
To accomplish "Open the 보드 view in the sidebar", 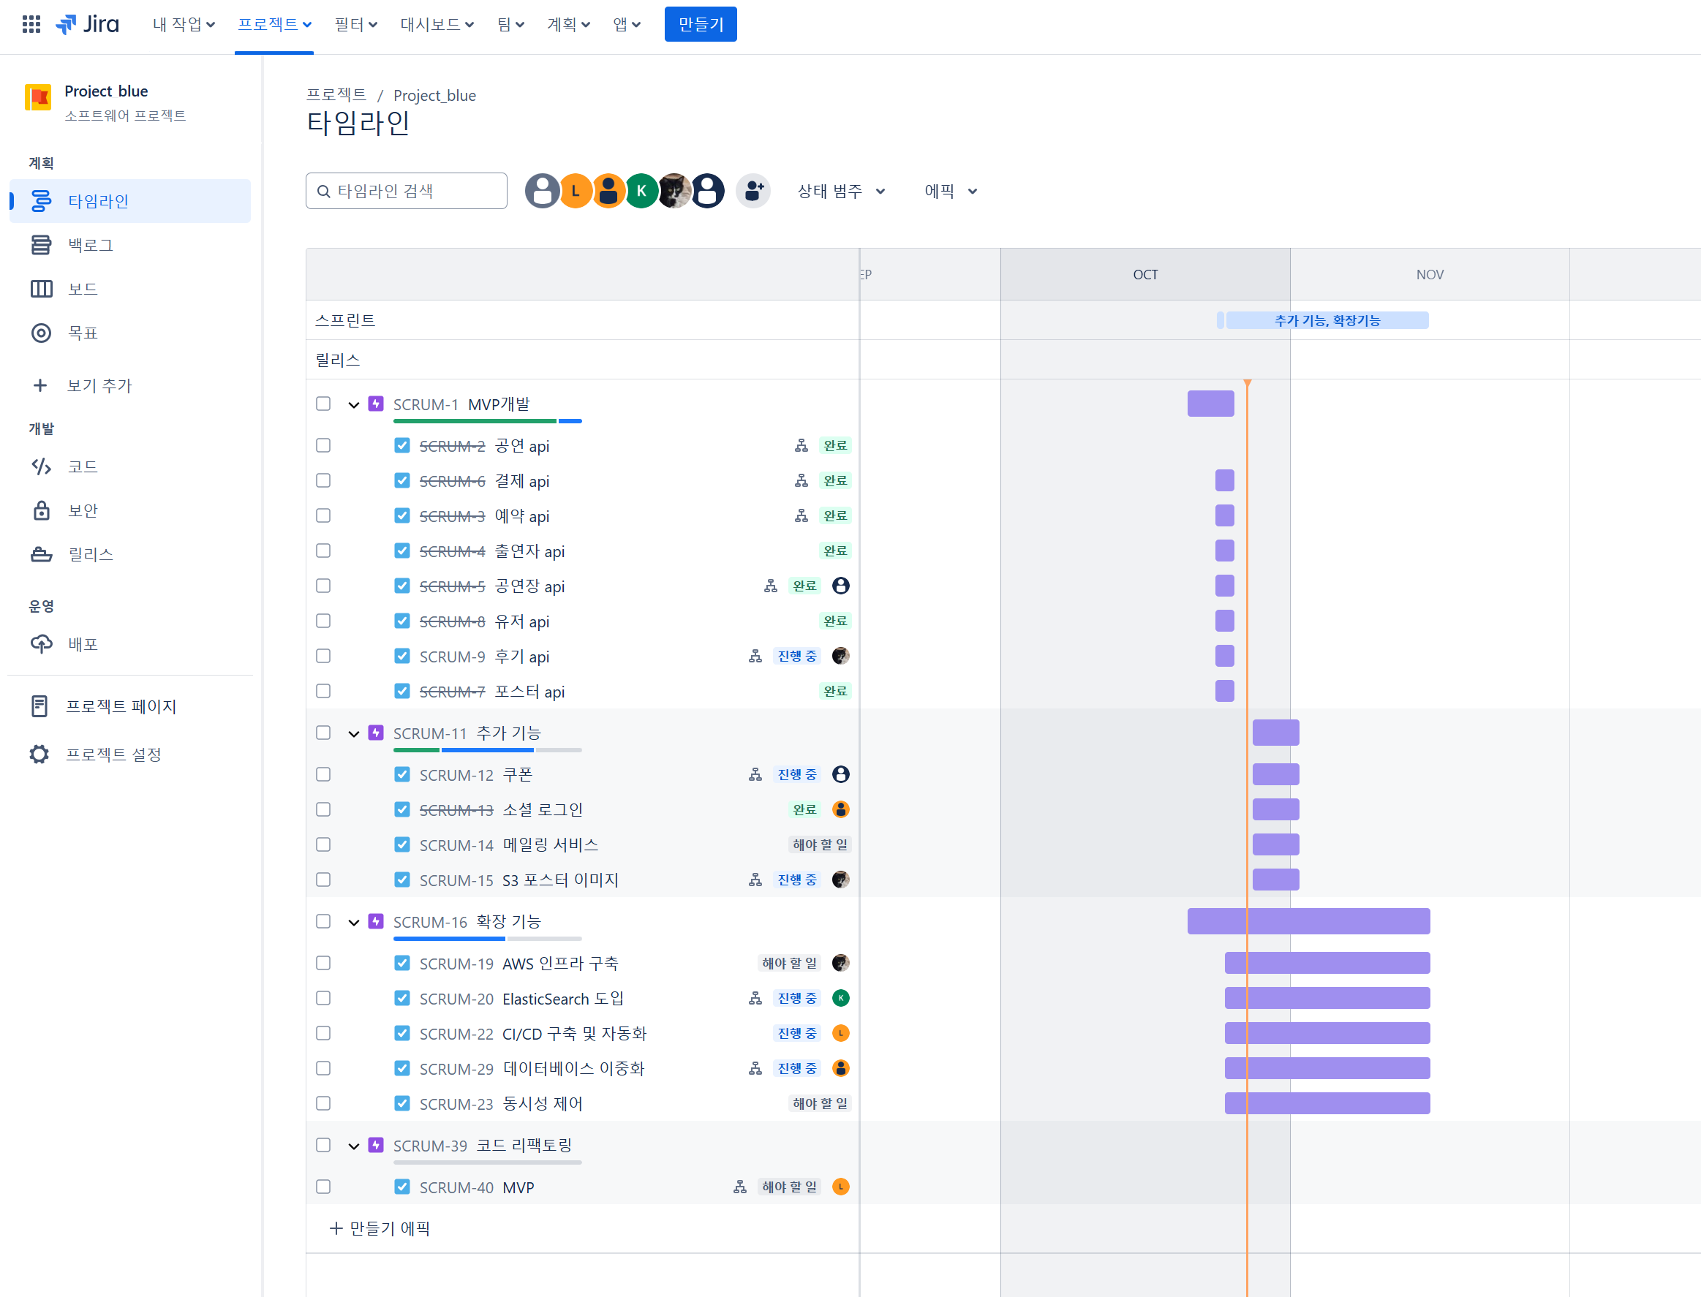I will coord(82,289).
